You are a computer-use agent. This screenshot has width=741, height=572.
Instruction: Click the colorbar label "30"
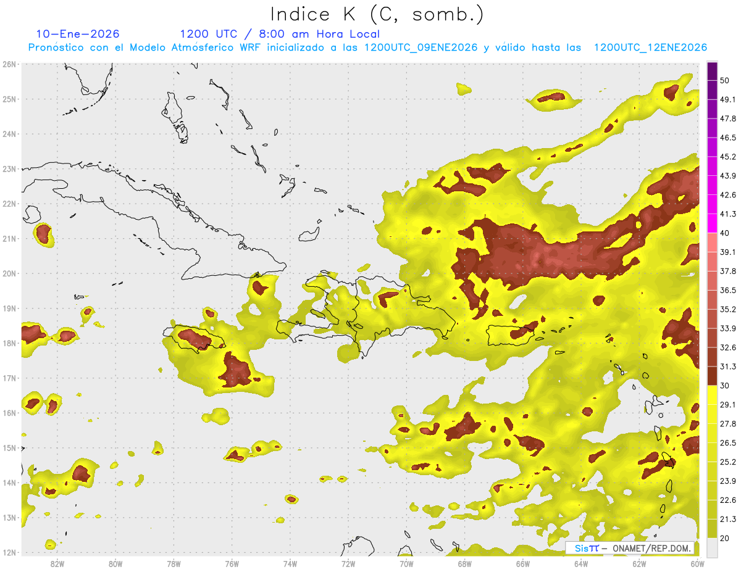pos(724,386)
